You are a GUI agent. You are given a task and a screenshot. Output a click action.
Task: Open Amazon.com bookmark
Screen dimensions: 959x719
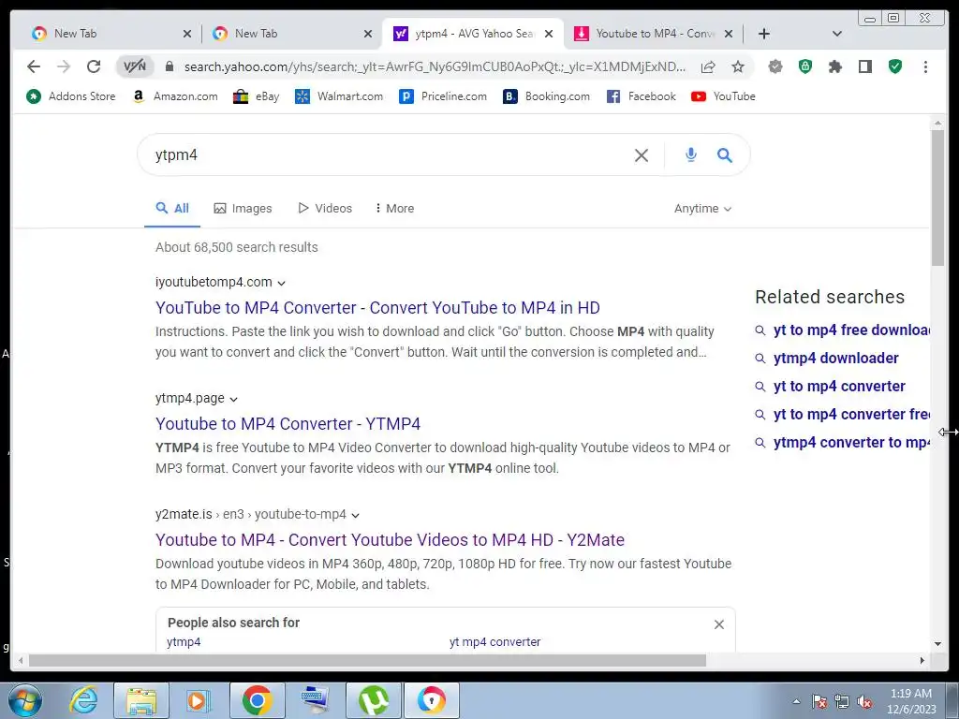pos(175,96)
